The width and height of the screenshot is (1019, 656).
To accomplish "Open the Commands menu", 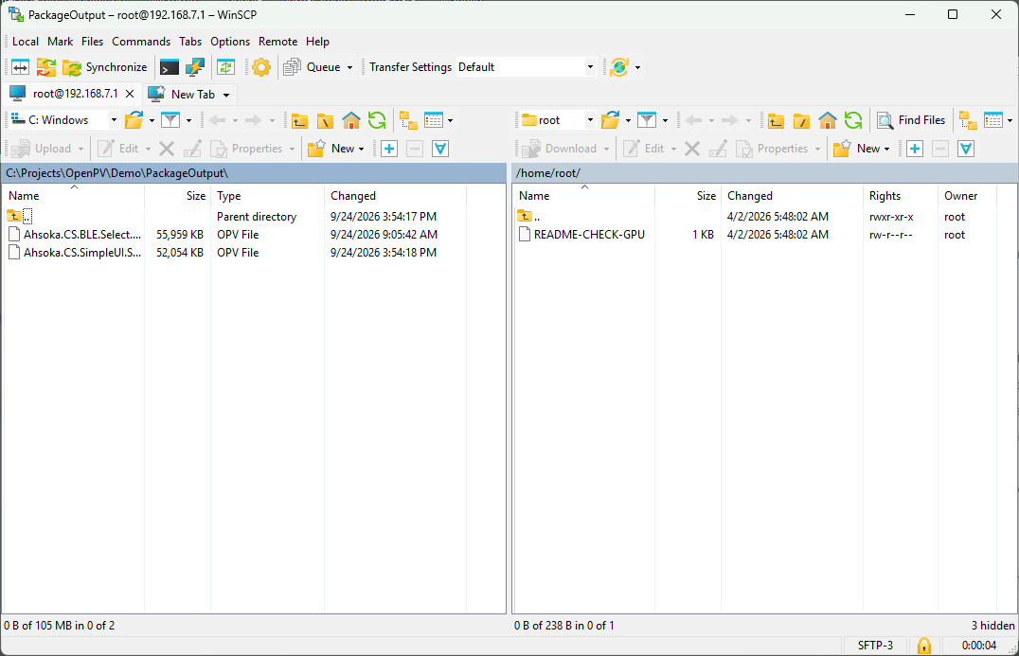I will [x=141, y=42].
